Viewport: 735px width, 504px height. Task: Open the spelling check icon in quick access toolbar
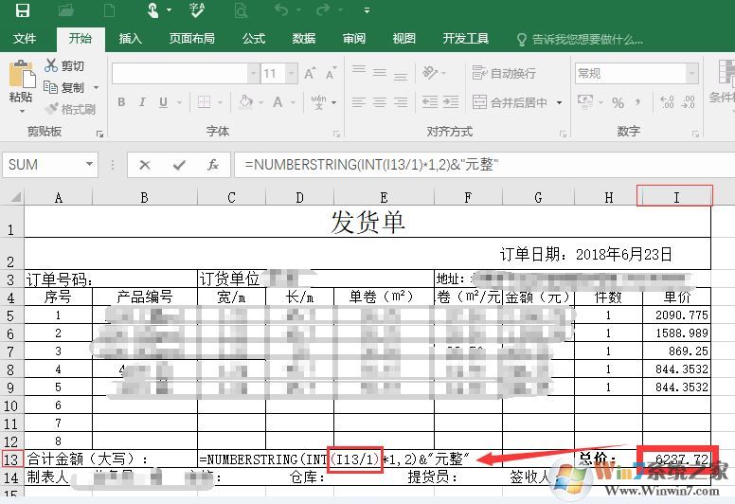point(197,9)
